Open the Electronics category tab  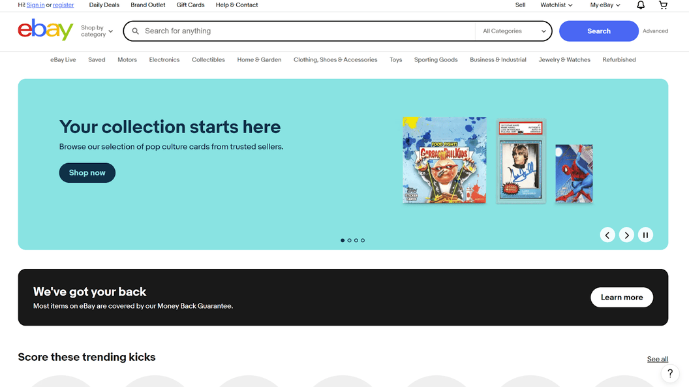(x=164, y=60)
